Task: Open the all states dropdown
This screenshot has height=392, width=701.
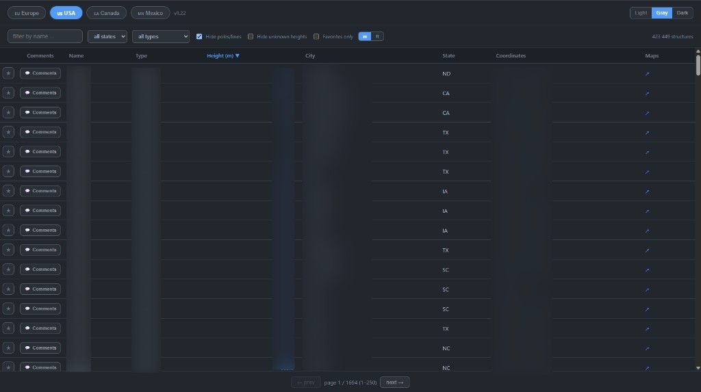Action: (x=107, y=37)
